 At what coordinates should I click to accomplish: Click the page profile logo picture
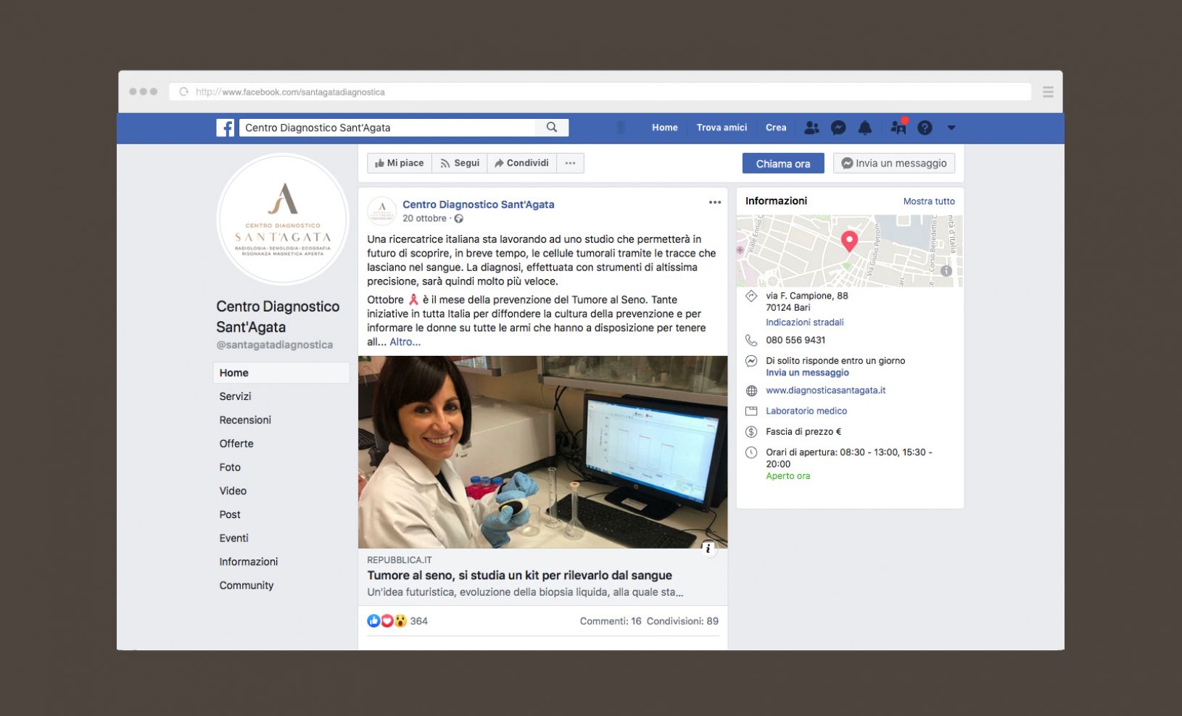coord(283,219)
